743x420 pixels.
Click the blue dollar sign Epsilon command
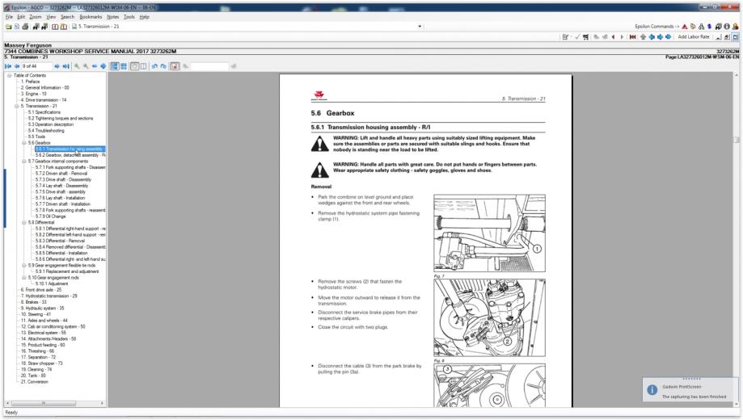[709, 27]
